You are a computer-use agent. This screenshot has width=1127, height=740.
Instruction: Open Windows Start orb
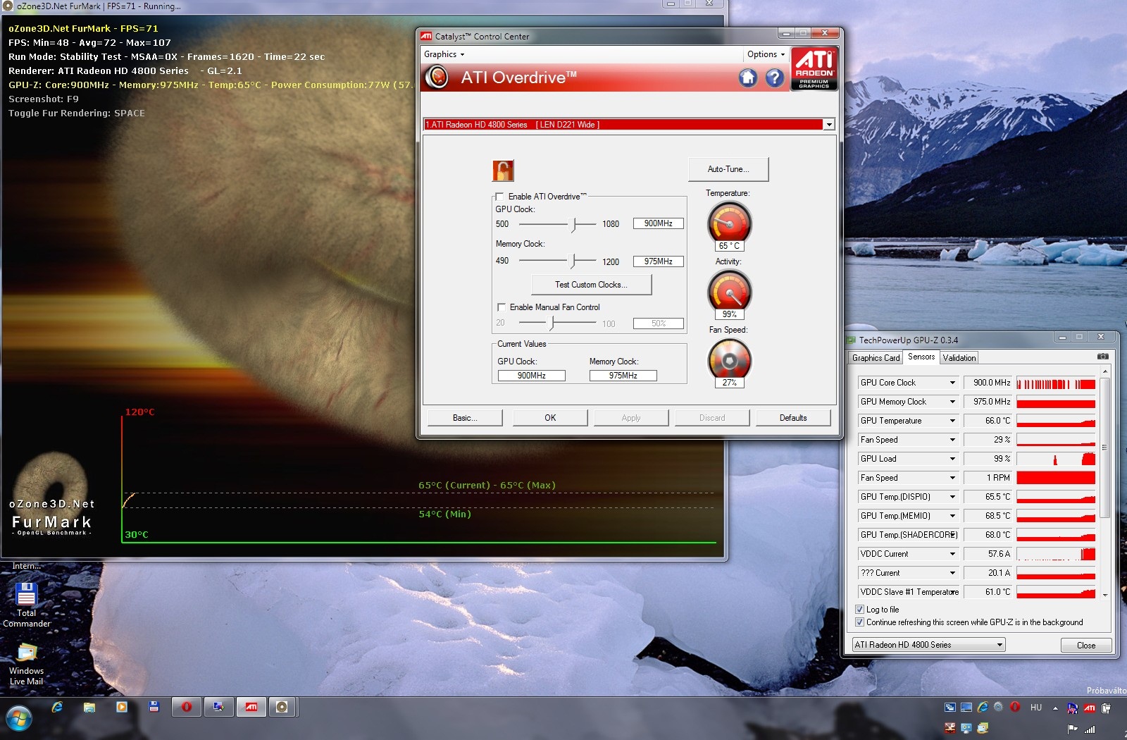click(19, 719)
